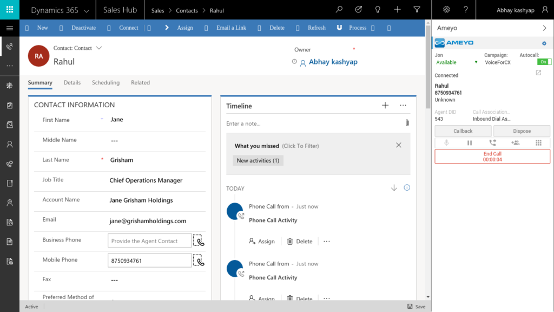The width and height of the screenshot is (554, 312).
Task: End the active call
Action: [x=492, y=157]
